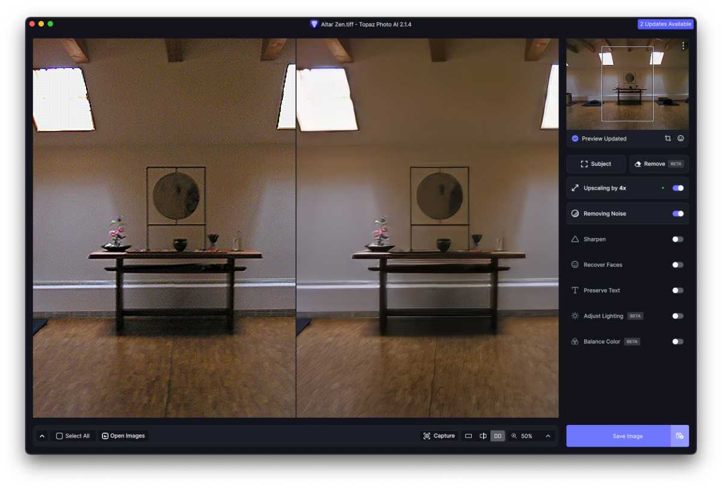
Task: Click the enhanced image on right pane
Action: (428, 228)
